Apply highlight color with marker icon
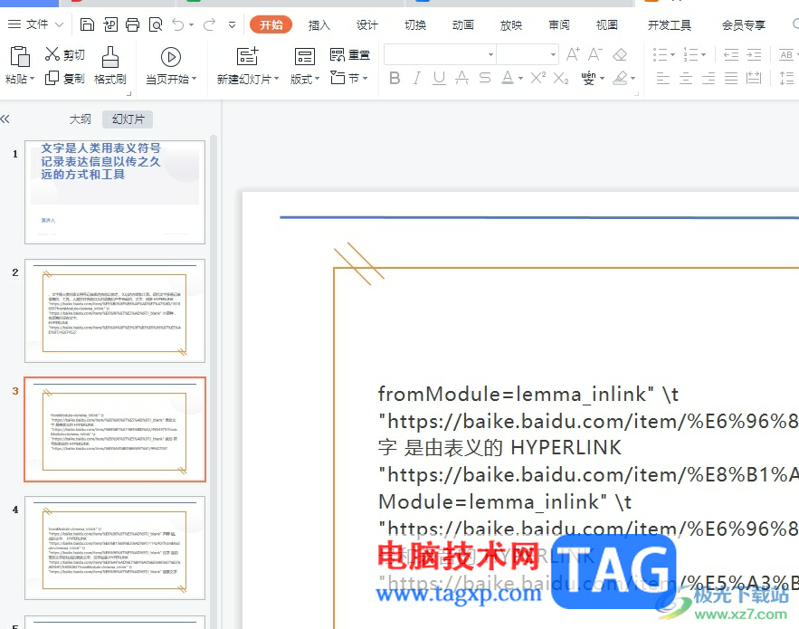 tap(620, 78)
